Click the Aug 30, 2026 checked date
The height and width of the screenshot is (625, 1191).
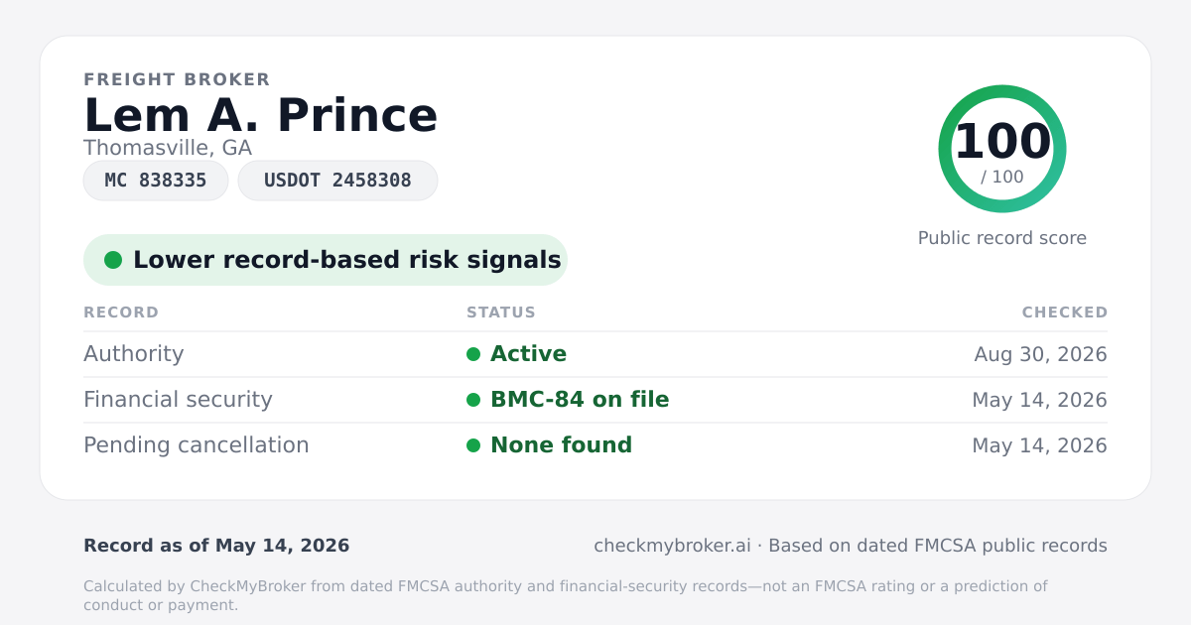(1040, 354)
